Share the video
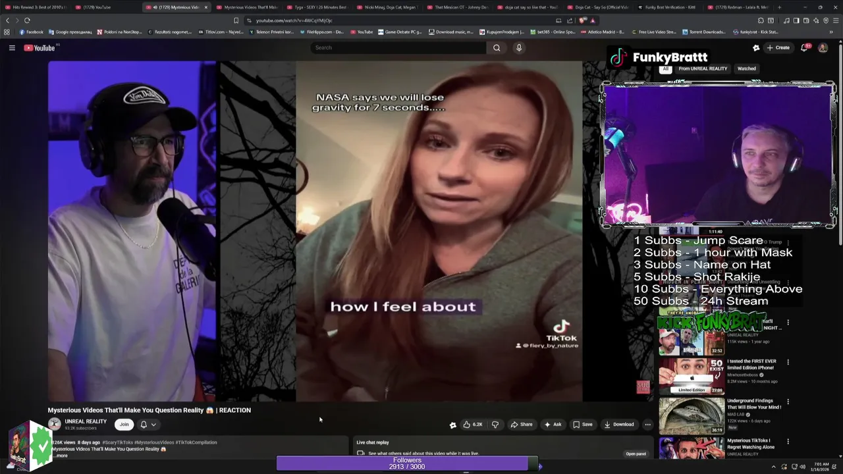Viewport: 843px width, 474px height. pos(522,425)
